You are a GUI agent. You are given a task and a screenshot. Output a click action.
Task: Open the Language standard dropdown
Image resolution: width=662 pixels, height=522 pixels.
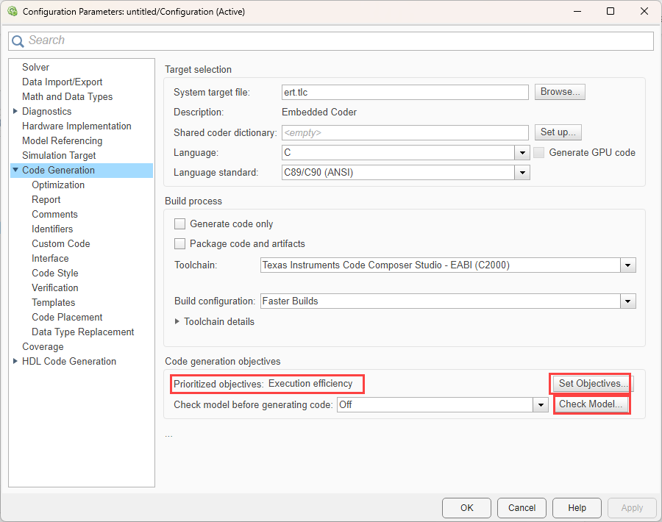(522, 173)
